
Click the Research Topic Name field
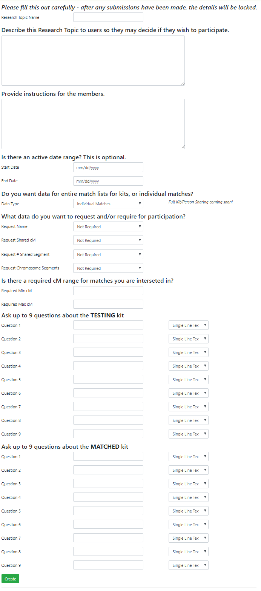click(x=108, y=17)
